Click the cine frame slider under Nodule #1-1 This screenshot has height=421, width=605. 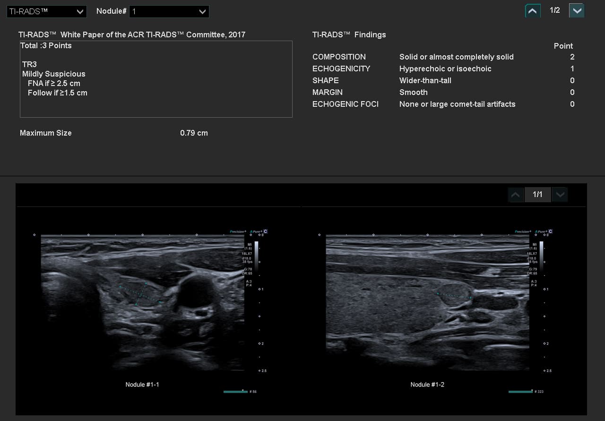[235, 391]
